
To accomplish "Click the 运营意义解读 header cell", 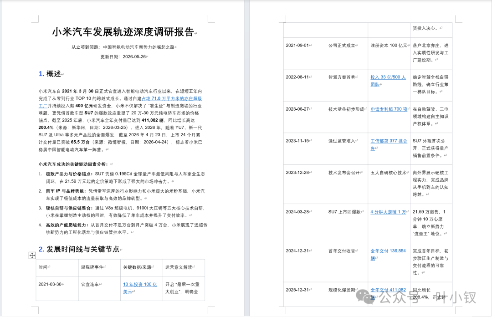I will pos(184,267).
